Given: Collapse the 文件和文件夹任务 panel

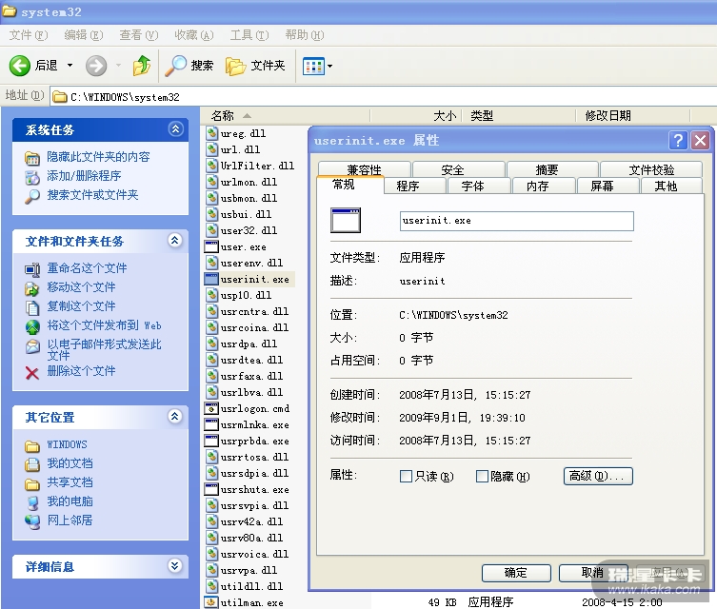Looking at the screenshot, I should (174, 241).
